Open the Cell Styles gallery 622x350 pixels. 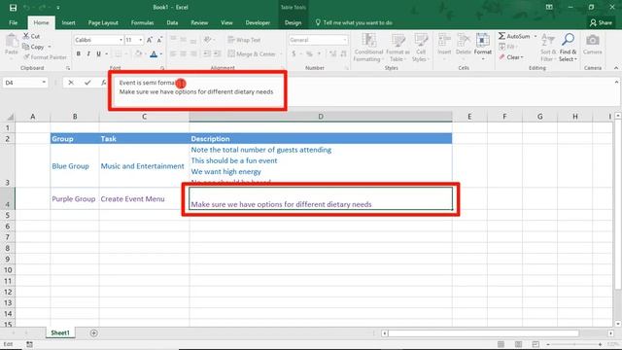point(421,48)
